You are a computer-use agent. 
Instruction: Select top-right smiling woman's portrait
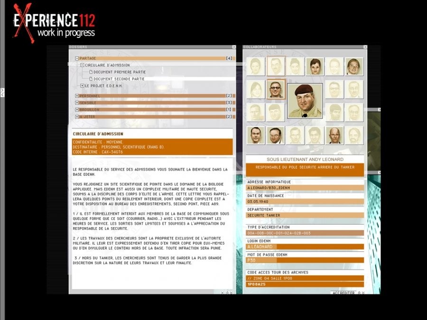[353, 67]
